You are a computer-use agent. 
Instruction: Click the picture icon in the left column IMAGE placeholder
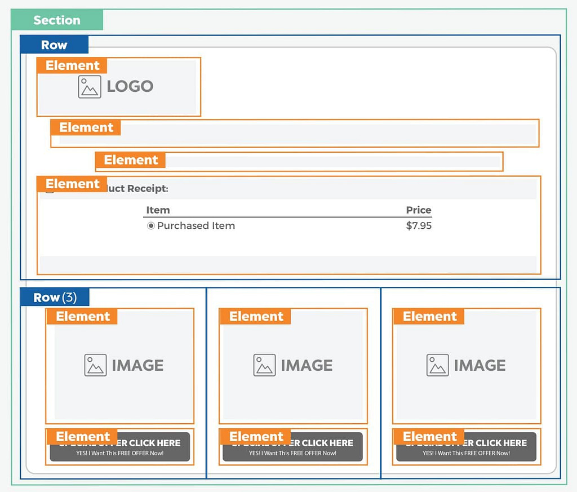tap(95, 365)
